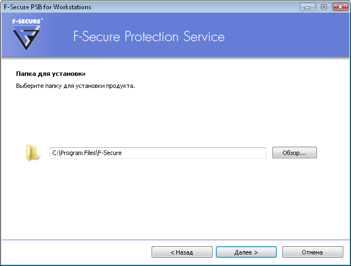Cancel setup with the Отмена button
This screenshot has height=266, width=351.
[x=311, y=252]
